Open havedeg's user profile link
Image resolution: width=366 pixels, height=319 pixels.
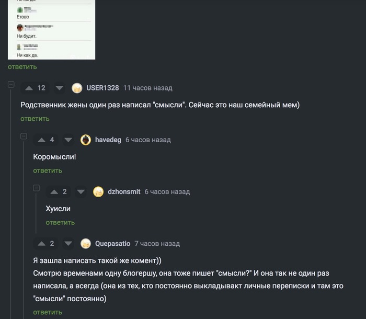point(108,140)
